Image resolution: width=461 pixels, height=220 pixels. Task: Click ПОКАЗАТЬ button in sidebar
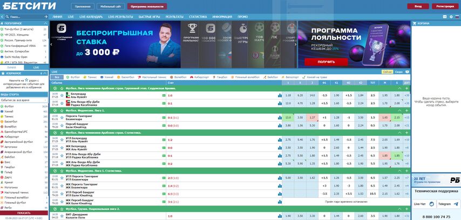coord(24,213)
